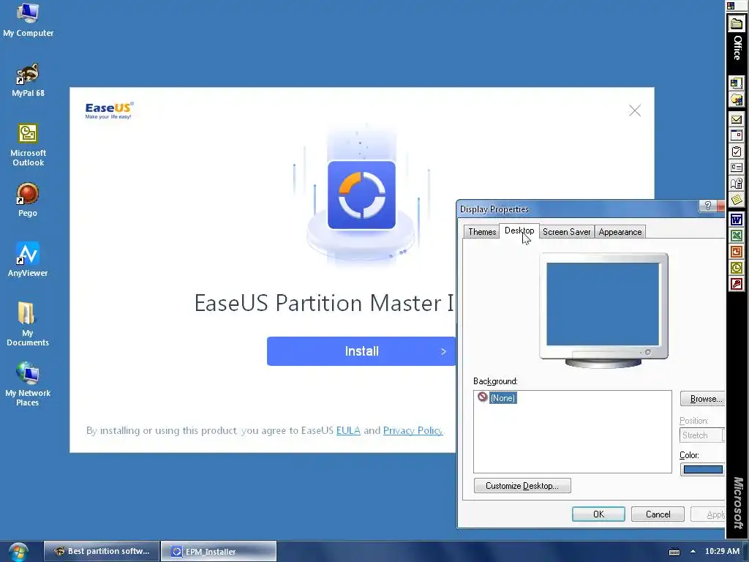Image resolution: width=749 pixels, height=562 pixels.
Task: Click Cancel in Display Properties
Action: (658, 514)
